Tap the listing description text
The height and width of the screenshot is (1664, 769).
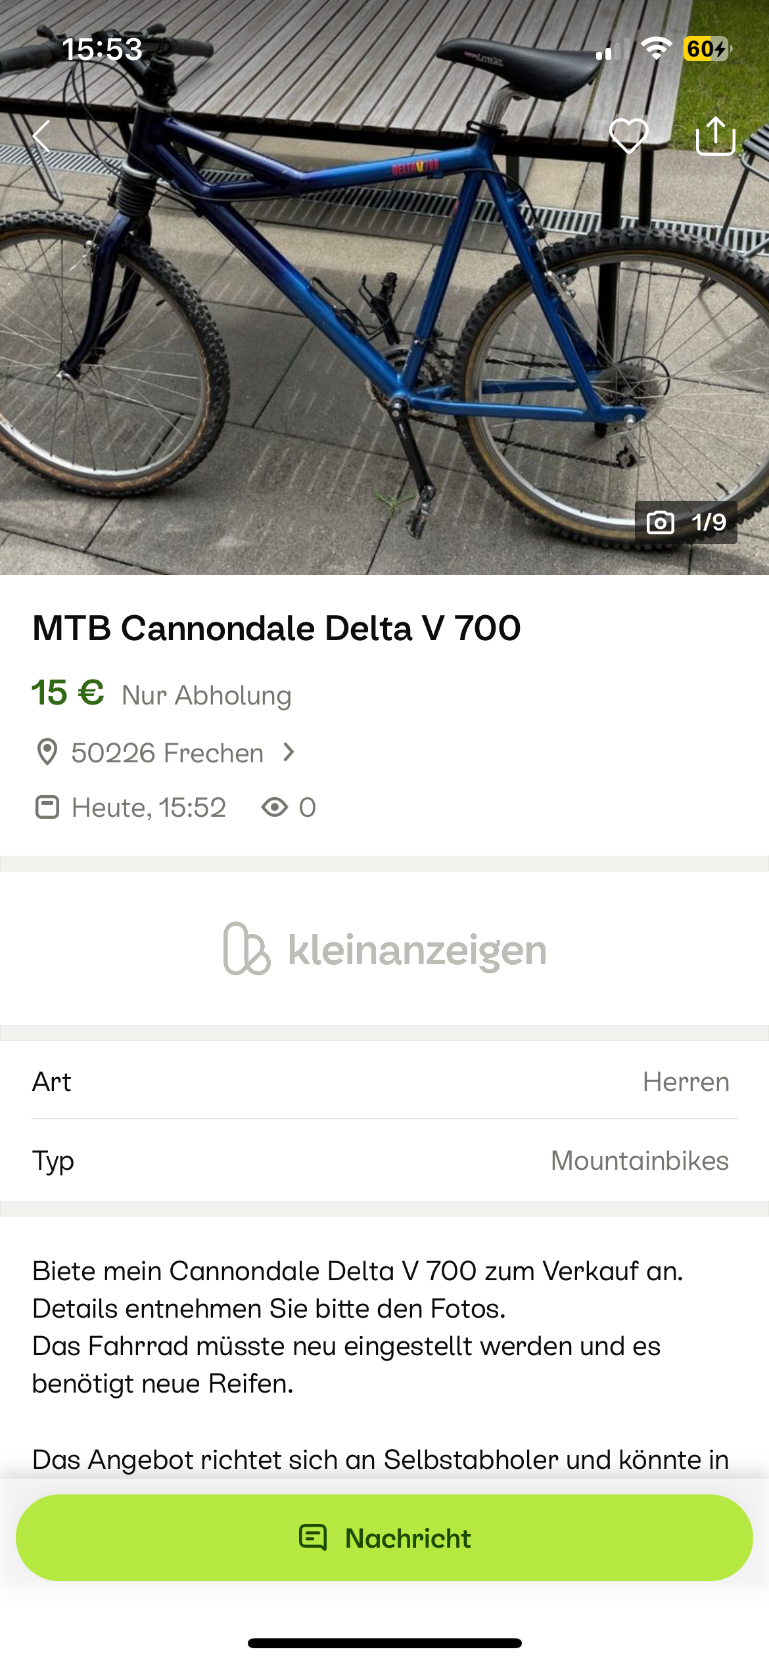coord(358,1326)
